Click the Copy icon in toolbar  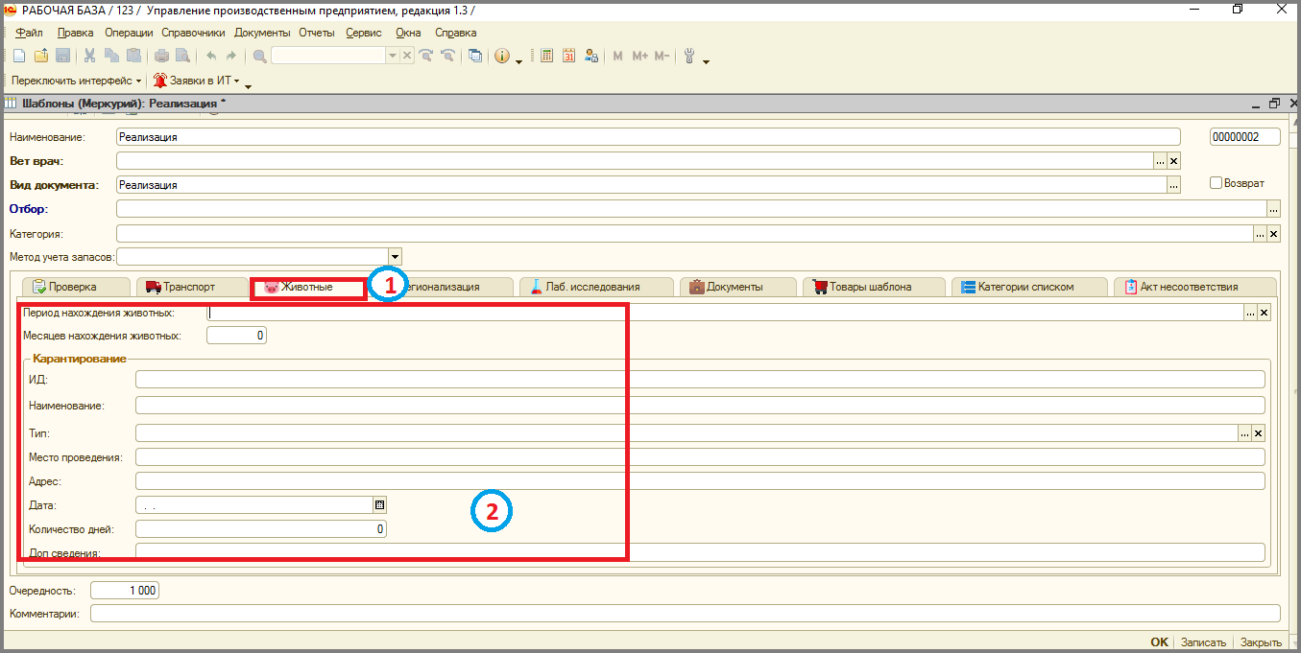tap(112, 56)
